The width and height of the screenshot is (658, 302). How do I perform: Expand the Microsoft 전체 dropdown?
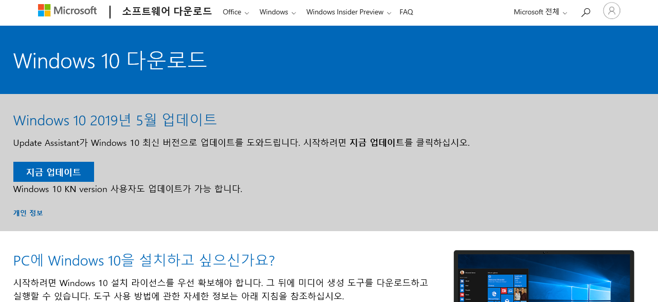(x=540, y=12)
